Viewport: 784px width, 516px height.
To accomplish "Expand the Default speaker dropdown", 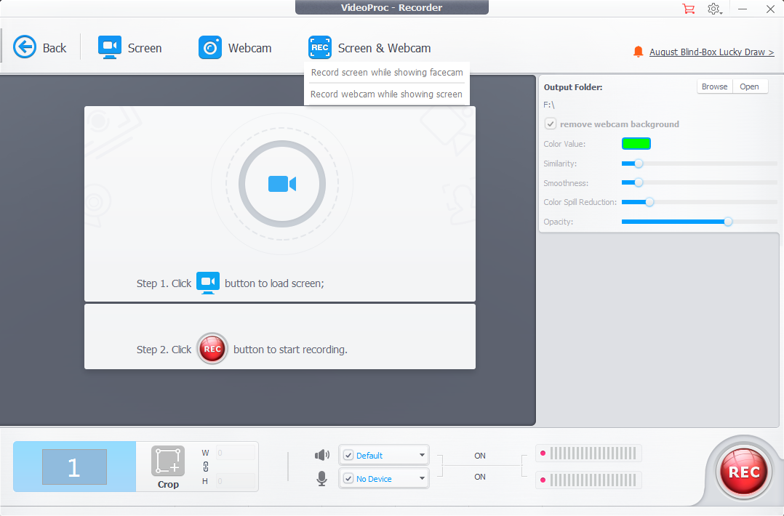I will 422,455.
